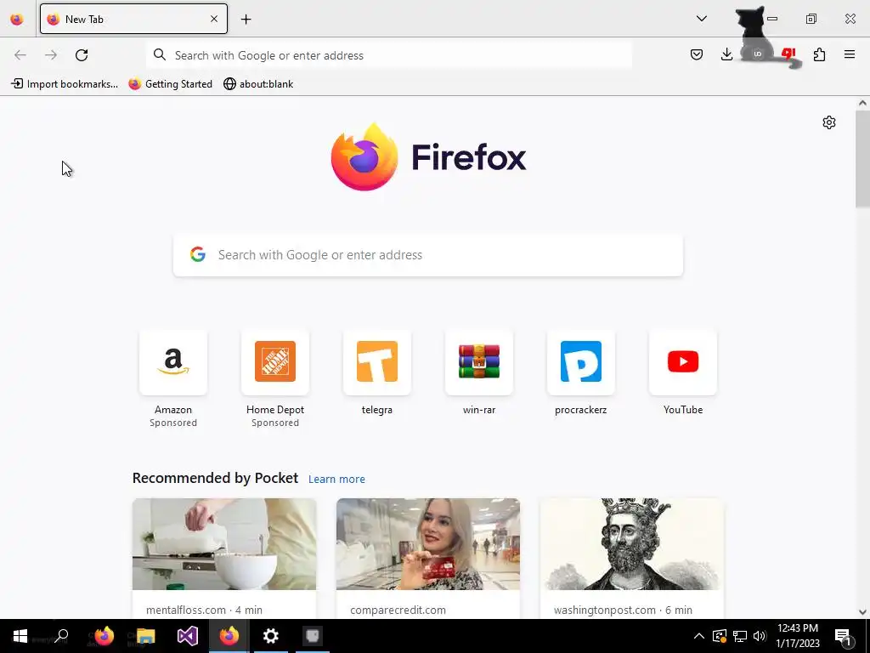870x653 pixels.
Task: Open Visual Studio from taskbar
Action: click(188, 636)
